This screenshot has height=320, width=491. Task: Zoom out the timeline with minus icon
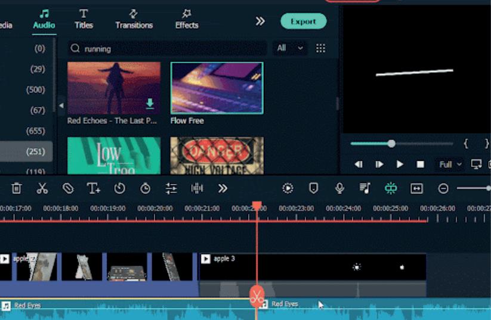tap(443, 188)
